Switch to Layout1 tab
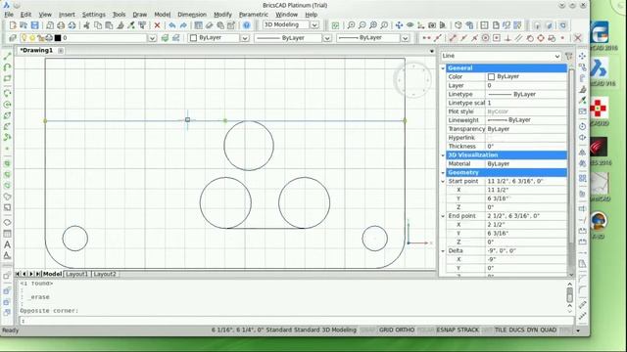This screenshot has height=352, width=627. pos(76,274)
